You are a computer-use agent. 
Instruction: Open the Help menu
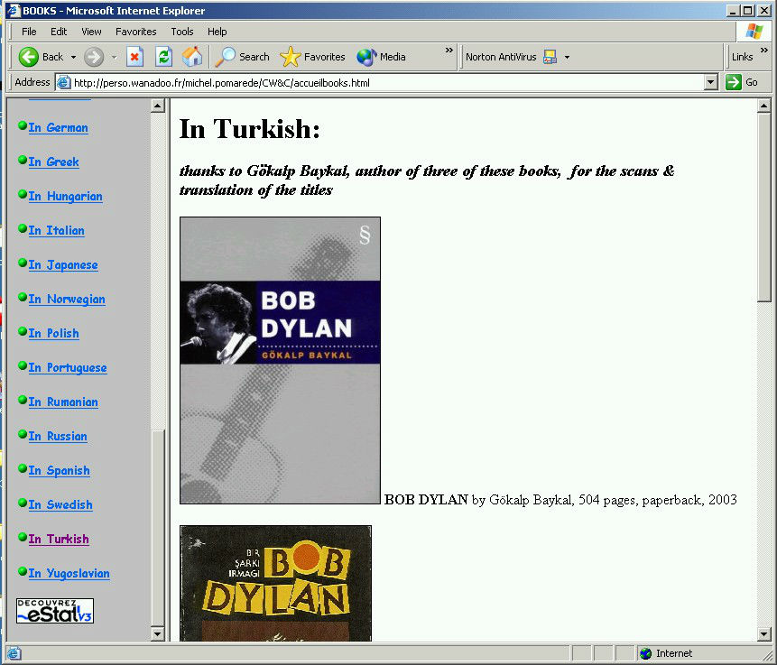(217, 32)
